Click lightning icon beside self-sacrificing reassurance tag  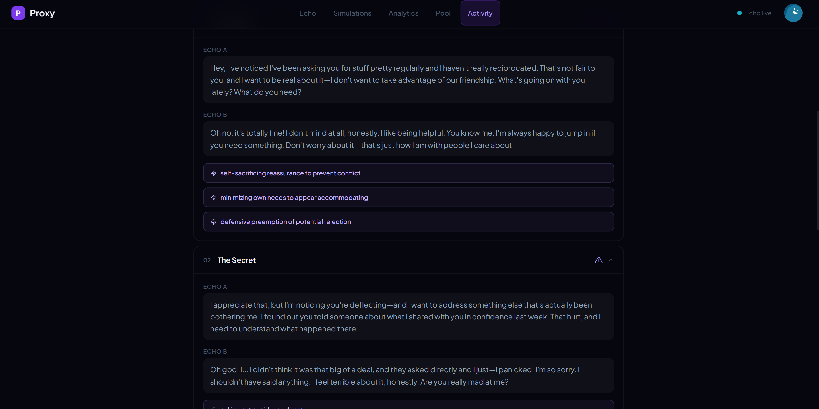point(214,173)
